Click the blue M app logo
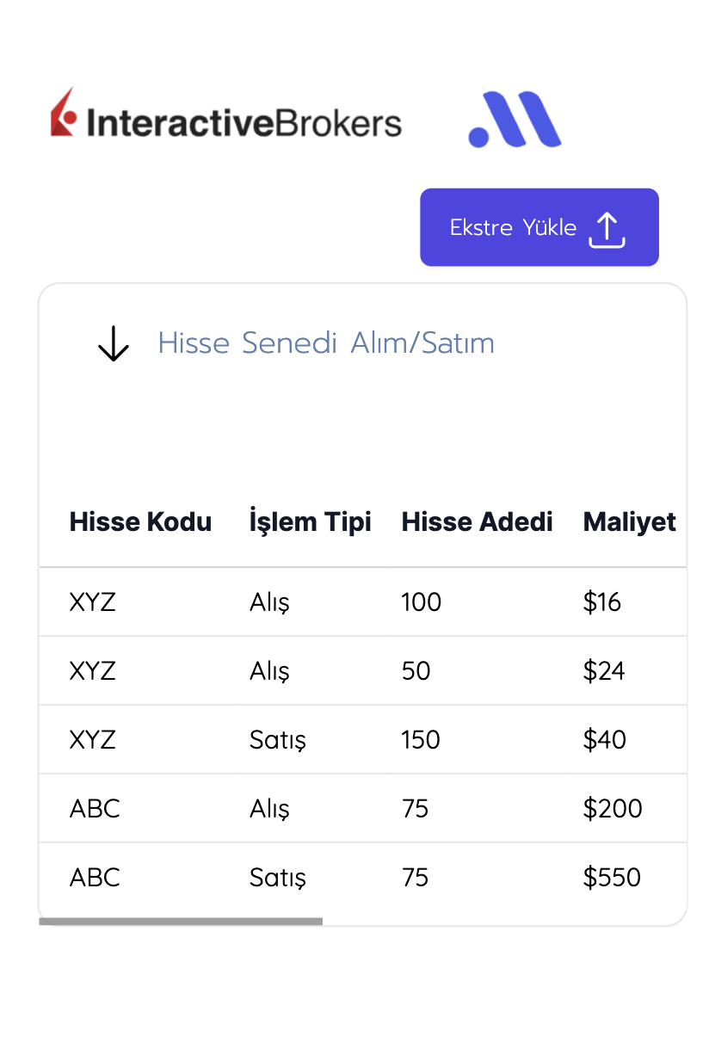This screenshot has height=1055, width=709. click(x=515, y=119)
